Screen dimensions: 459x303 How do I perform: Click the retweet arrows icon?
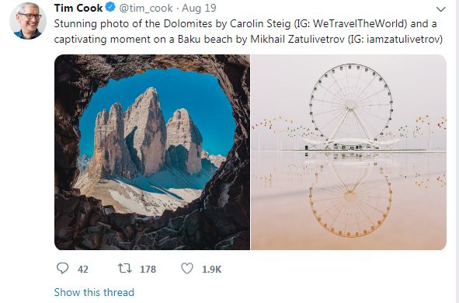tap(125, 268)
